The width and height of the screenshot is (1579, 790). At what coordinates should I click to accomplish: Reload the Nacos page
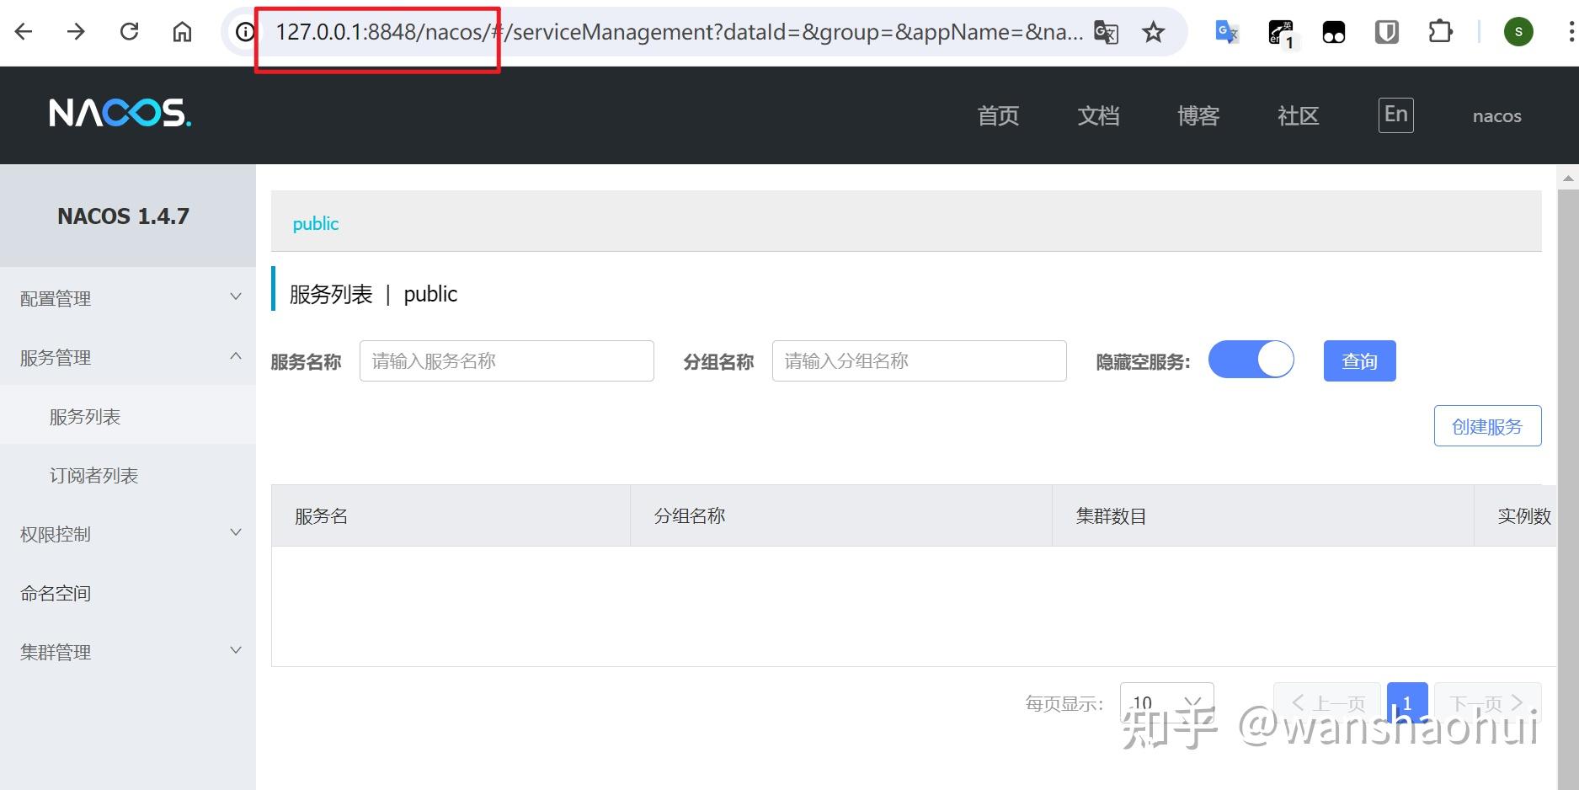click(x=129, y=32)
